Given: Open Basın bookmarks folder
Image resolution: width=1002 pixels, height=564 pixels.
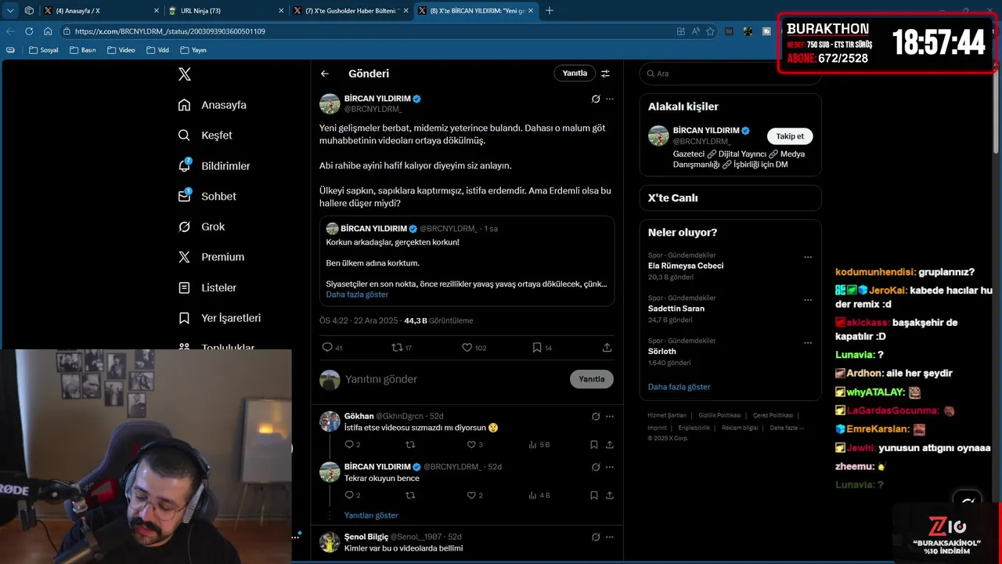Looking at the screenshot, I should click(83, 50).
